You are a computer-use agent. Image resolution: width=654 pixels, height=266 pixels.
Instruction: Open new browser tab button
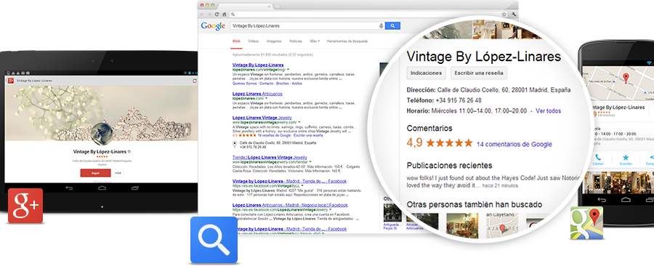277,6
